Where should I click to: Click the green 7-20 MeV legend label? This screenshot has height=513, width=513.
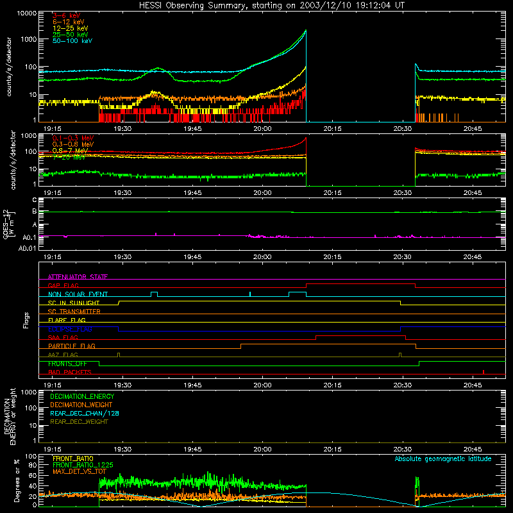click(x=69, y=157)
